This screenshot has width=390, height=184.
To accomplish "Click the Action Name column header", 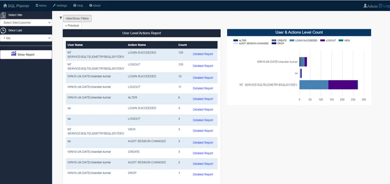I will 137,45.
